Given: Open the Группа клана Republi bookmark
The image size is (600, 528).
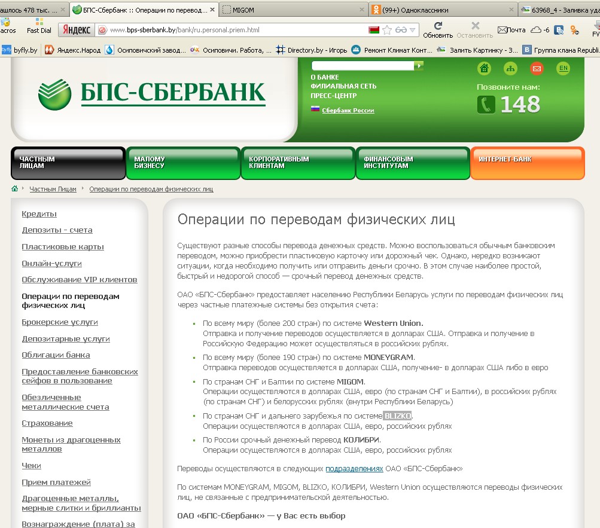Looking at the screenshot, I should point(561,50).
